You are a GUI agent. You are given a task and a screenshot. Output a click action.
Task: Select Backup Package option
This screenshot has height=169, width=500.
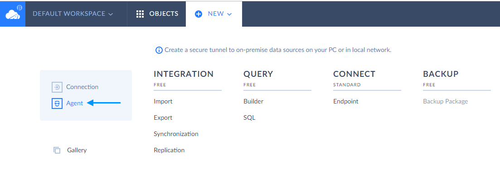[446, 102]
